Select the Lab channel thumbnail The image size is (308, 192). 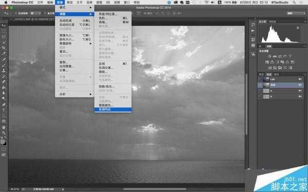click(x=266, y=79)
